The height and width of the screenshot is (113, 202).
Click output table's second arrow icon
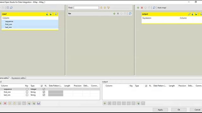196,14
